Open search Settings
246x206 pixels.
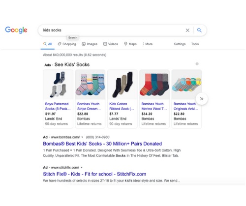[x=180, y=44]
